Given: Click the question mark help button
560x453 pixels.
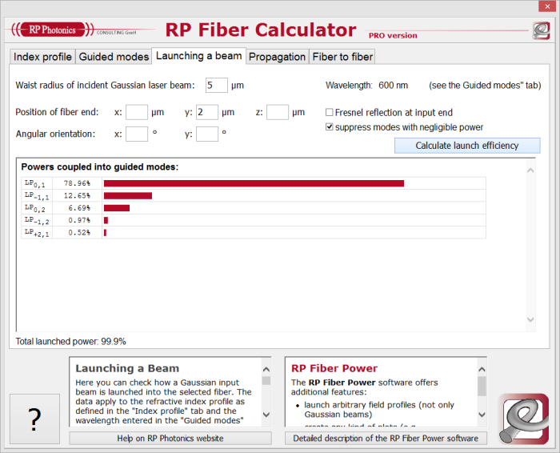Looking at the screenshot, I should tap(34, 419).
